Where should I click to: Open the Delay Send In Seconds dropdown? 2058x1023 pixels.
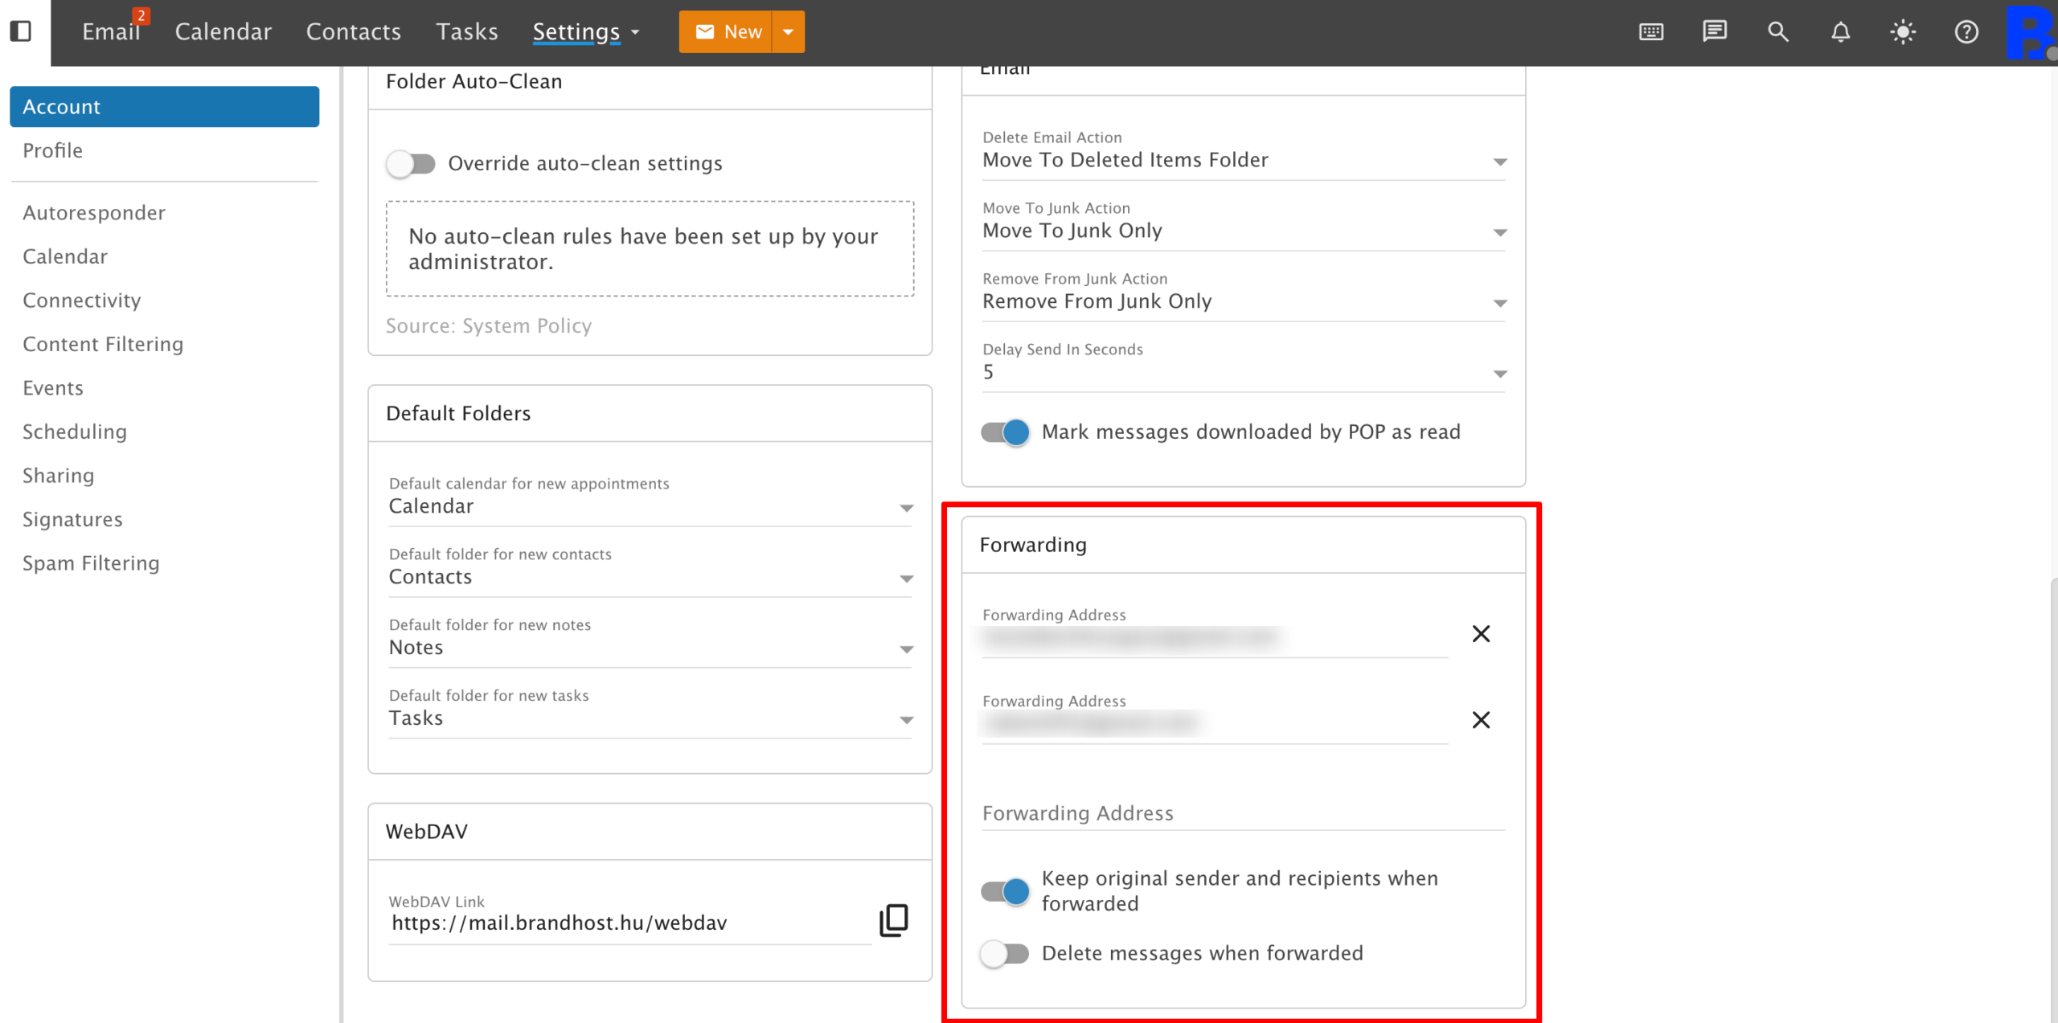point(1499,374)
